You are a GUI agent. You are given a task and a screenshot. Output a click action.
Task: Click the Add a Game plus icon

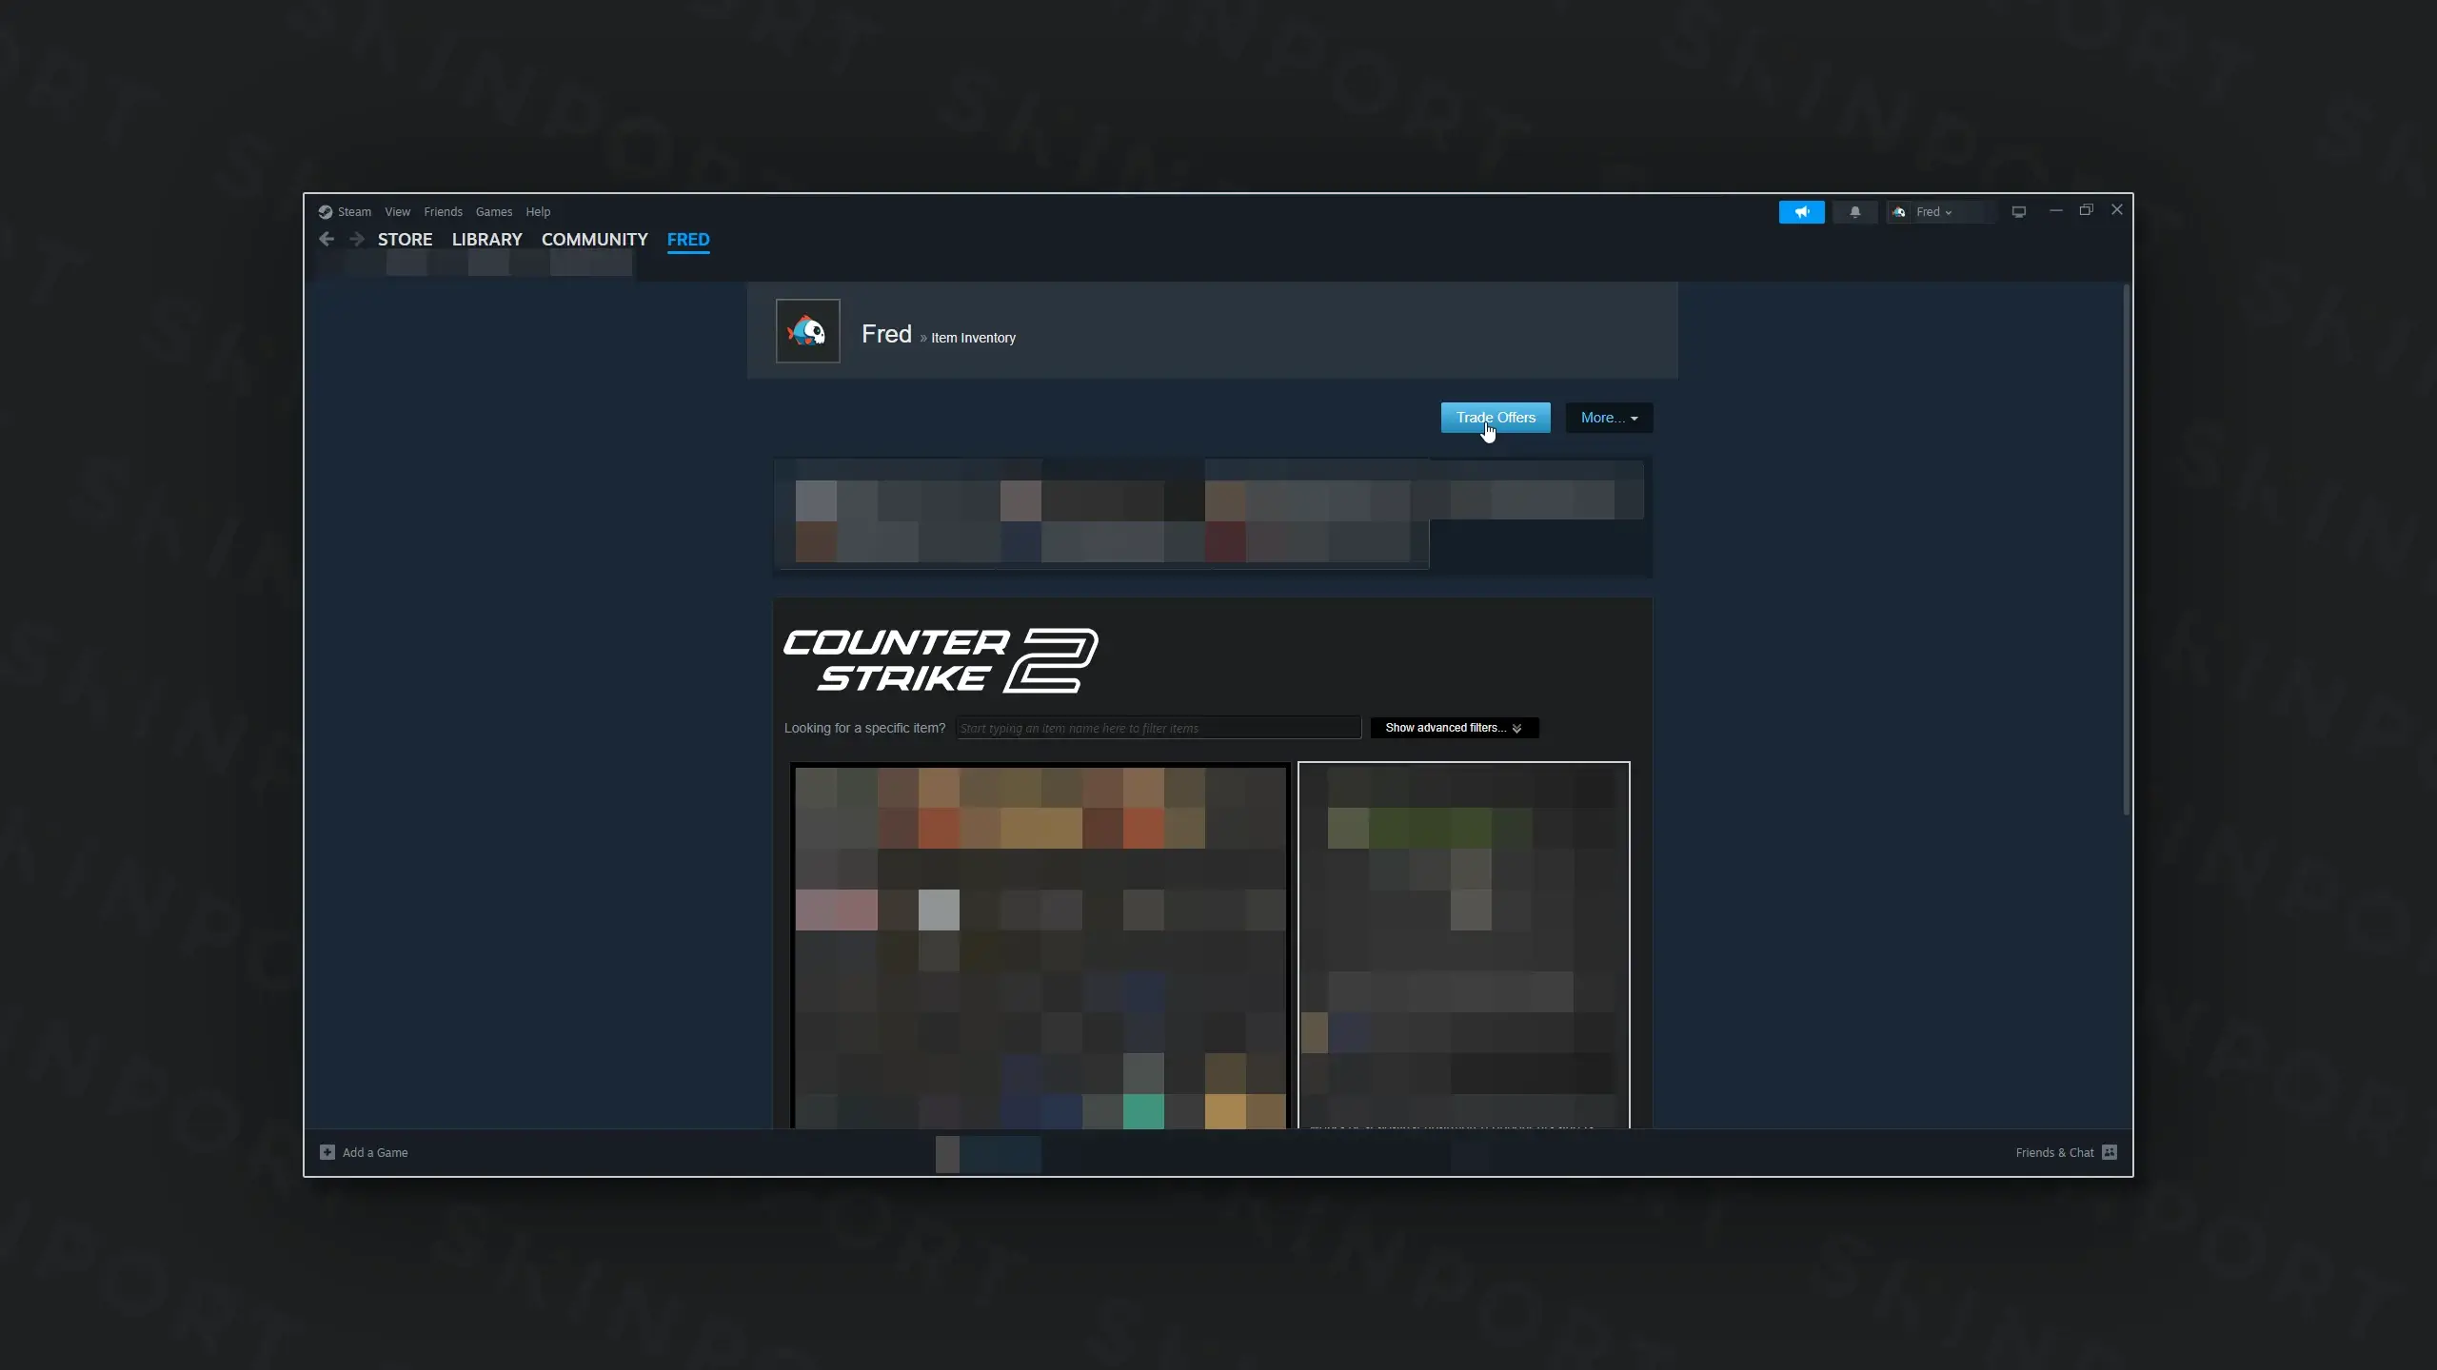coord(327,1152)
